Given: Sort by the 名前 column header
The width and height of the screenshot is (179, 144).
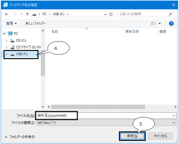Looking at the screenshot, I should (55, 32).
